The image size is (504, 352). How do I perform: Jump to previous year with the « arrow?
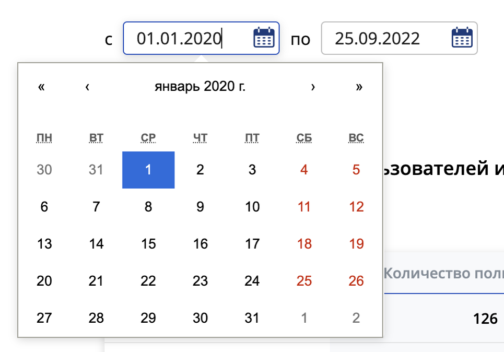[x=41, y=87]
